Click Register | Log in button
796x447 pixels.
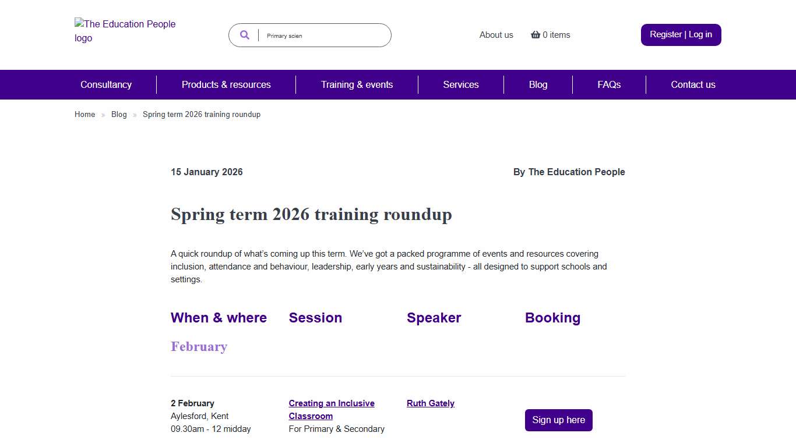(681, 34)
